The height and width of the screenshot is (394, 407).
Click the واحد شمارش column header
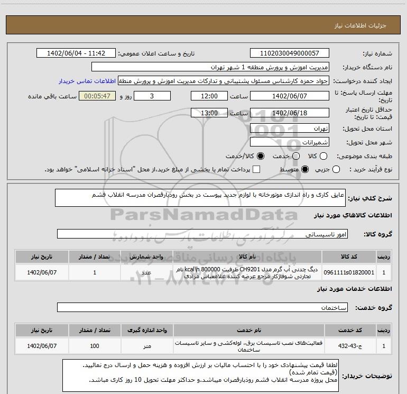pos(146,257)
